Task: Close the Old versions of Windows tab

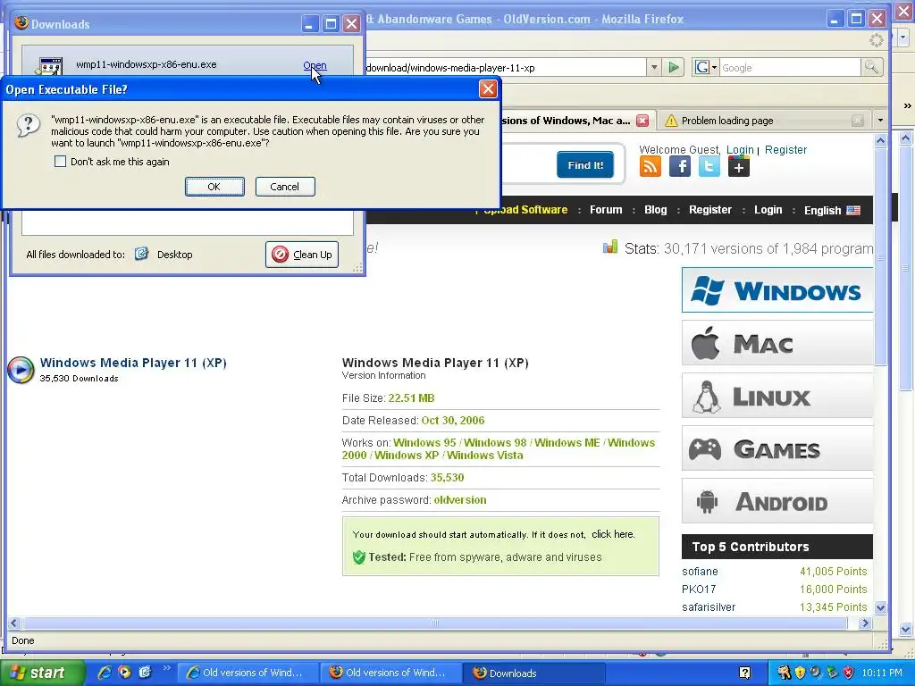Action: [642, 121]
